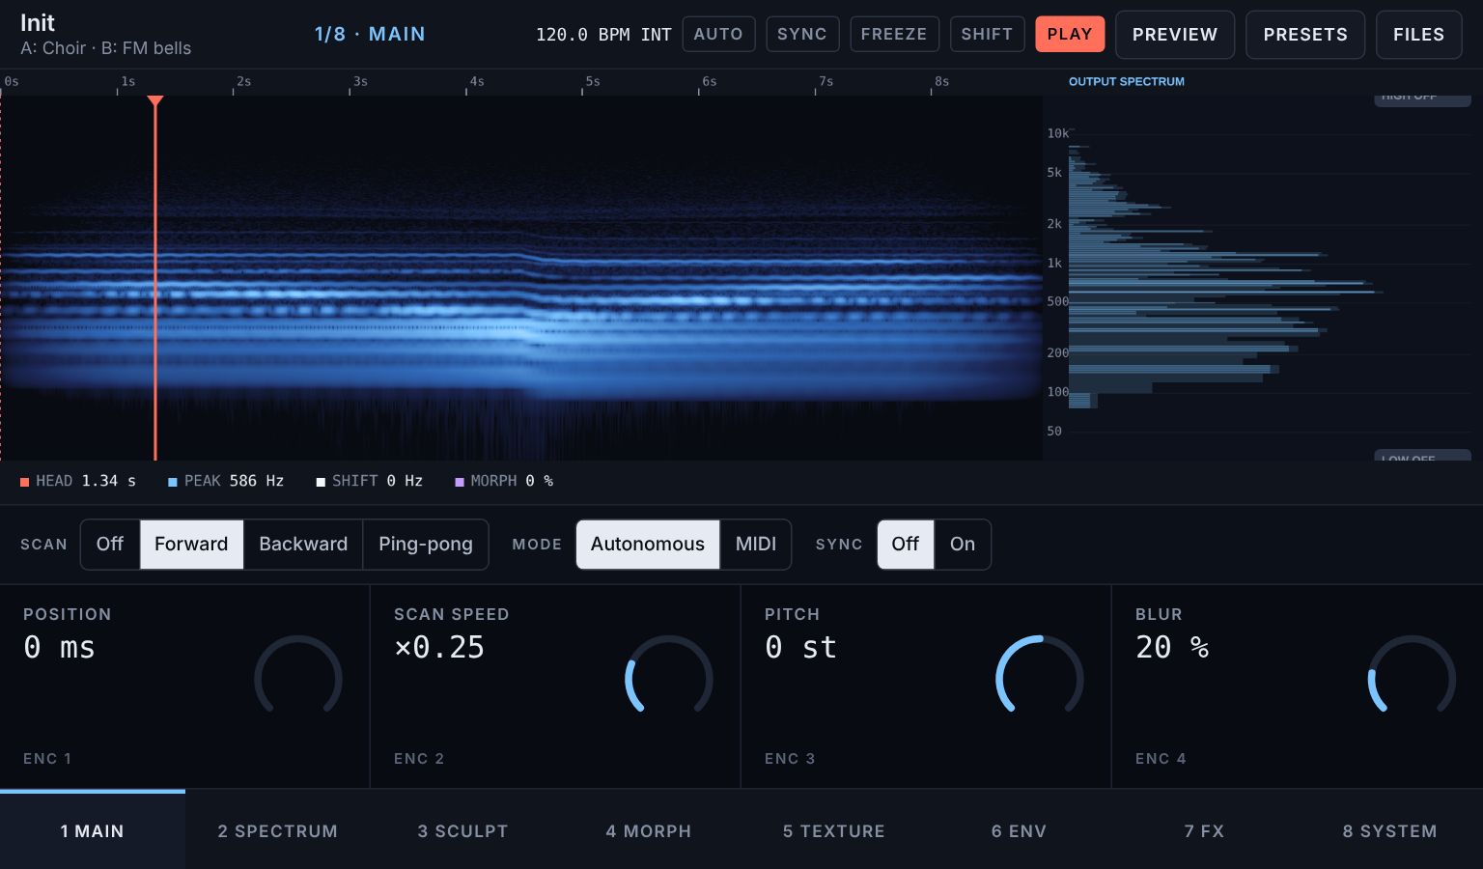Switch to the 7 FX tab
The image size is (1483, 869).
point(1205,831)
